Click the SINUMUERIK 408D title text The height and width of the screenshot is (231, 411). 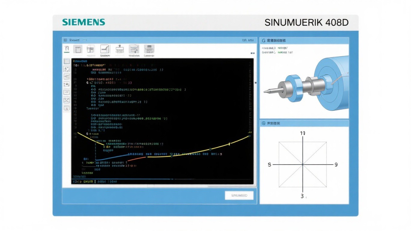(x=306, y=23)
